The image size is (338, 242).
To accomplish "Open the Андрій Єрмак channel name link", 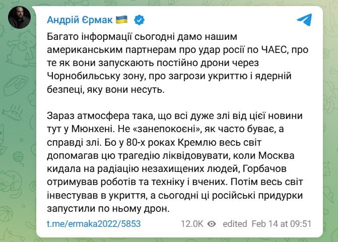I will click(80, 20).
